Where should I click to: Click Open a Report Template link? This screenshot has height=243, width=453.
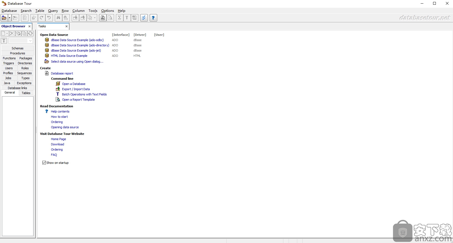(x=78, y=100)
